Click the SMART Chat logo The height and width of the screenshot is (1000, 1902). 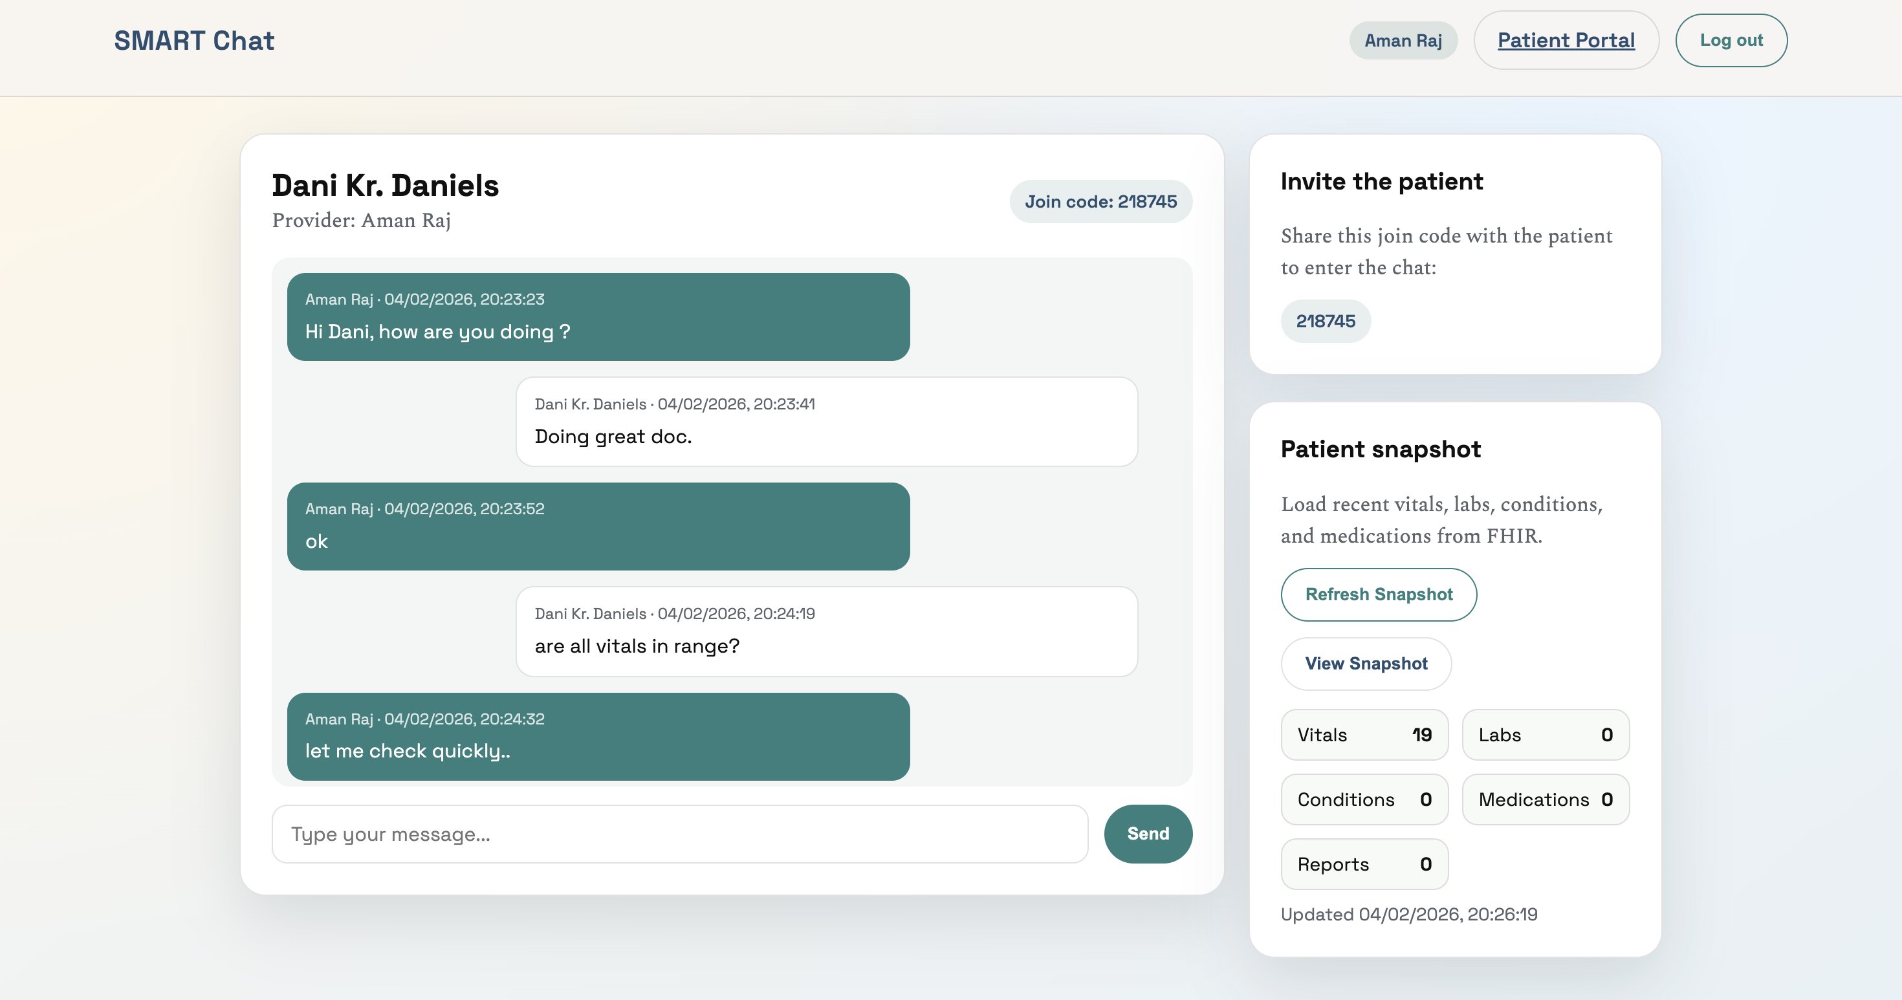[194, 40]
